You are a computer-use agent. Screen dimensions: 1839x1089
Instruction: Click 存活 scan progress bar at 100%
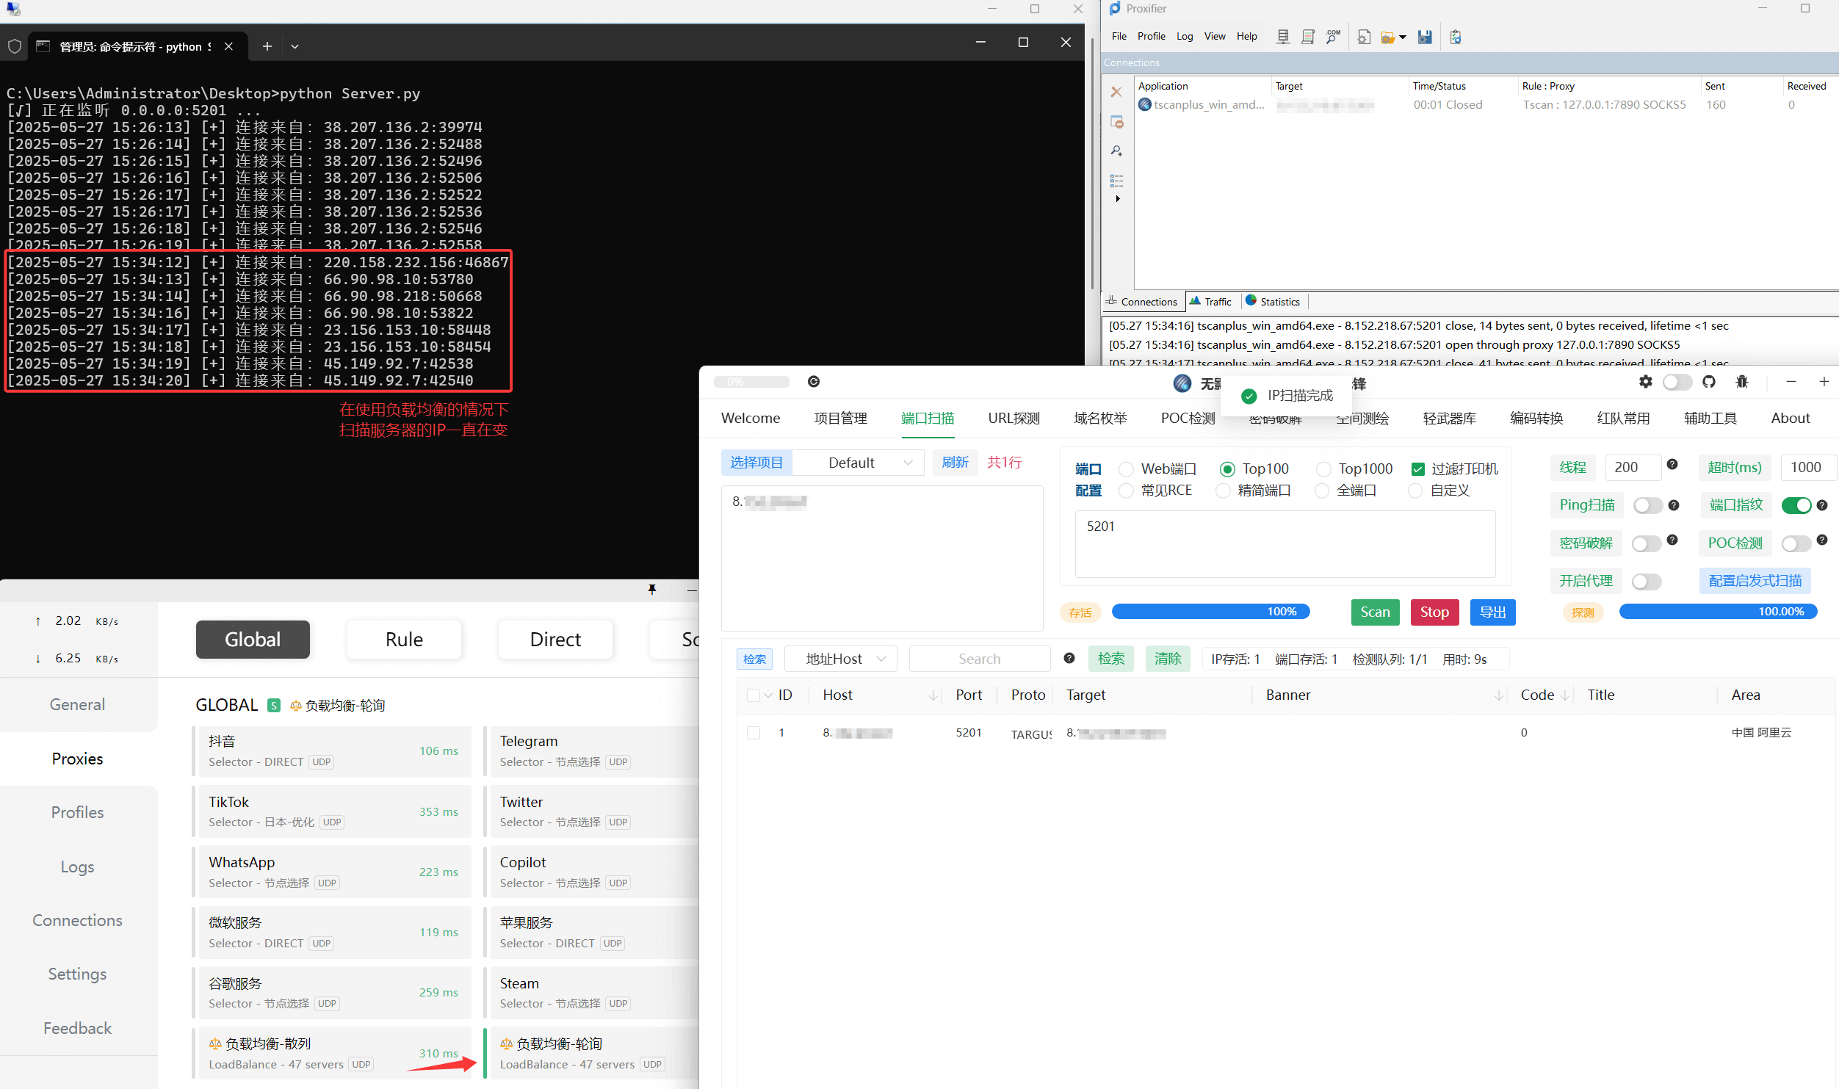(1210, 612)
